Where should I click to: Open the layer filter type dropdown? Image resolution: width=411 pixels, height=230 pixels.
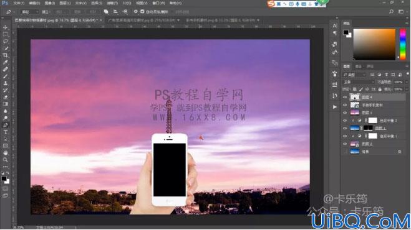click(x=354, y=75)
